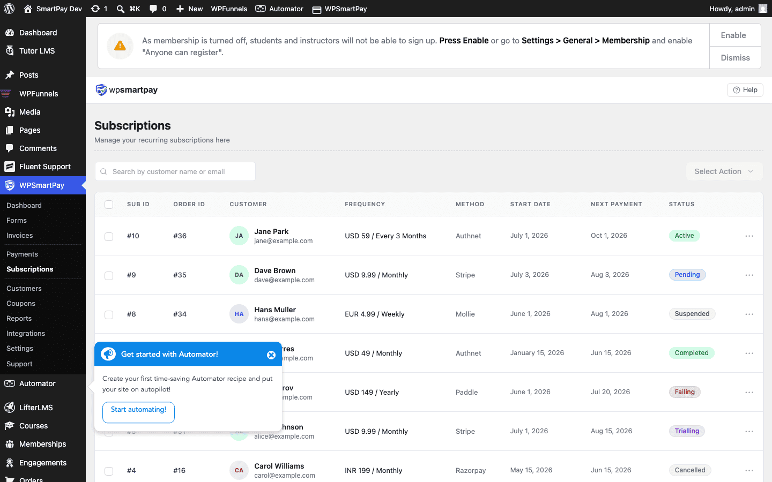Toggle the select-all subscriptions checkbox

(109, 205)
